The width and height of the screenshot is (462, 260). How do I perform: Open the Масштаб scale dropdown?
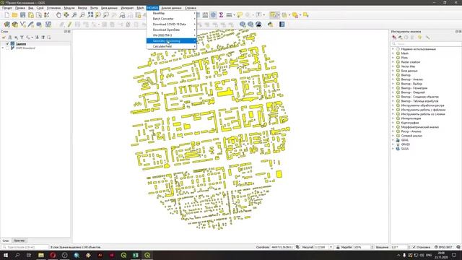tap(331, 247)
